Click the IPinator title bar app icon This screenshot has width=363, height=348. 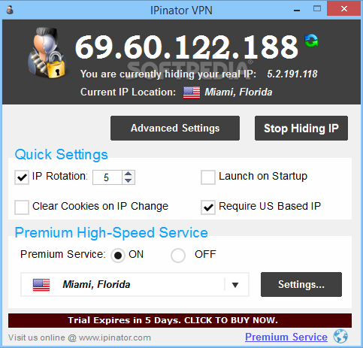(10, 10)
